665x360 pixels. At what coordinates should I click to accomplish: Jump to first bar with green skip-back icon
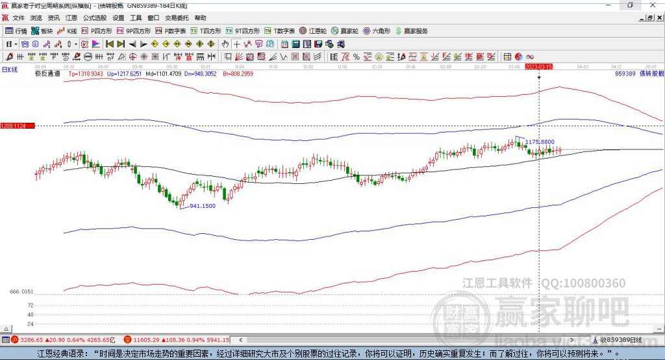pos(109,44)
